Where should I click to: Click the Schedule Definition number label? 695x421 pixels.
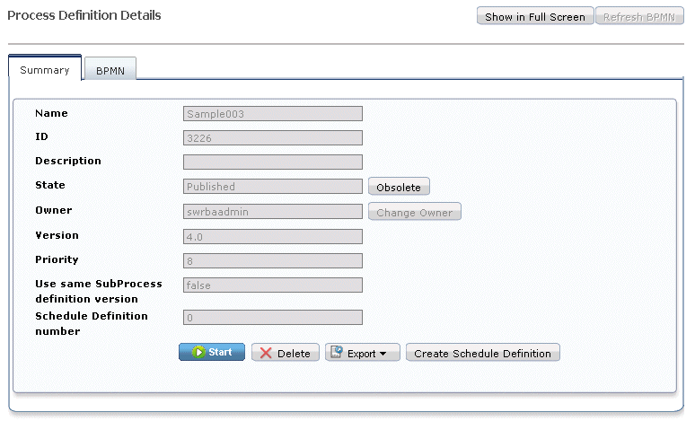click(92, 323)
